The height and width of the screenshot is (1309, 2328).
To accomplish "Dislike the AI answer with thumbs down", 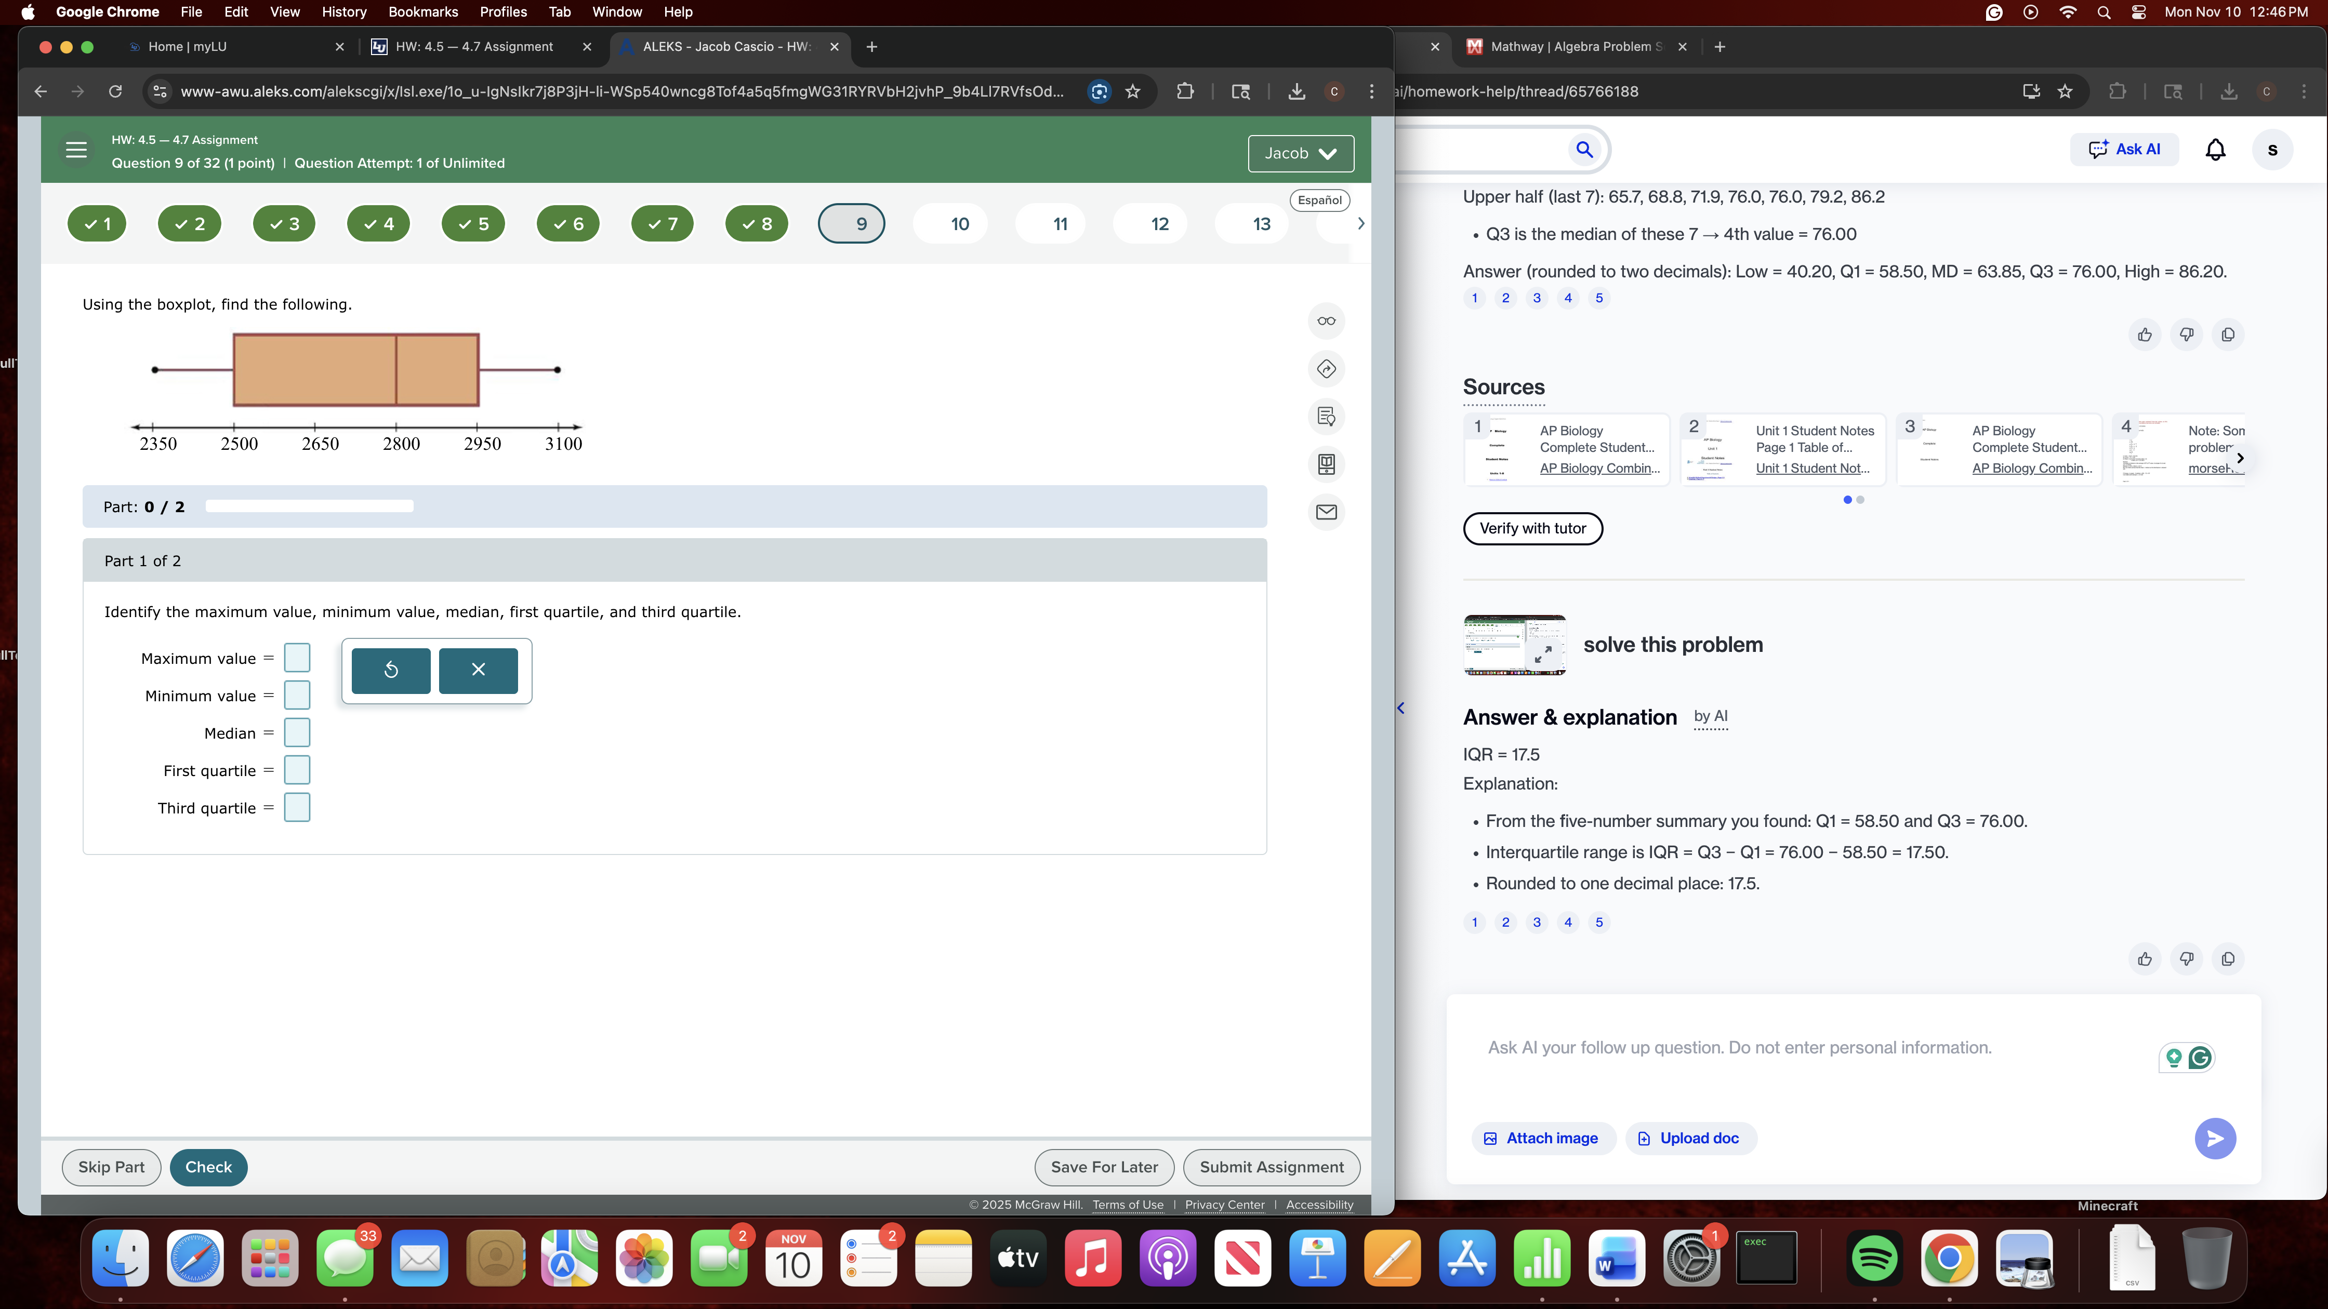I will [2187, 958].
